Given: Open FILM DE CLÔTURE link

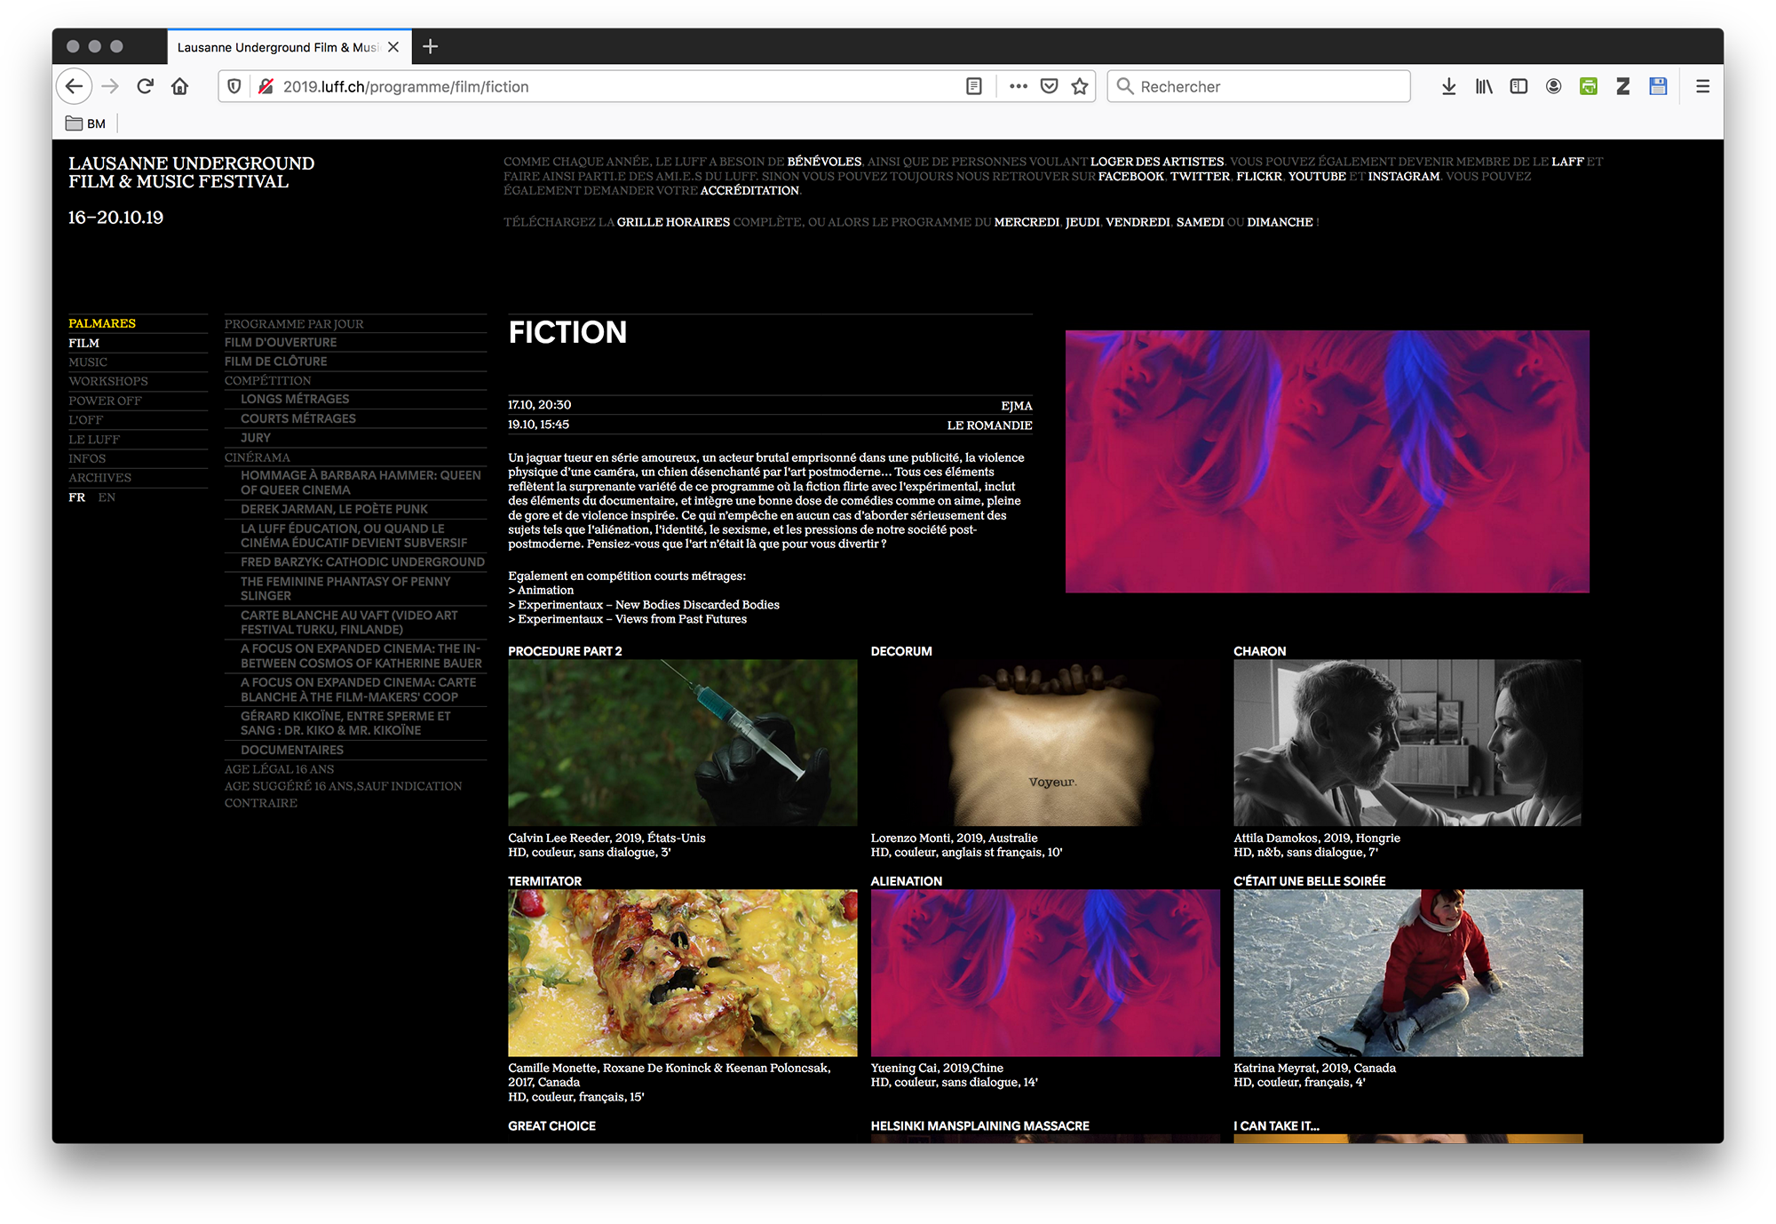Looking at the screenshot, I should [275, 362].
